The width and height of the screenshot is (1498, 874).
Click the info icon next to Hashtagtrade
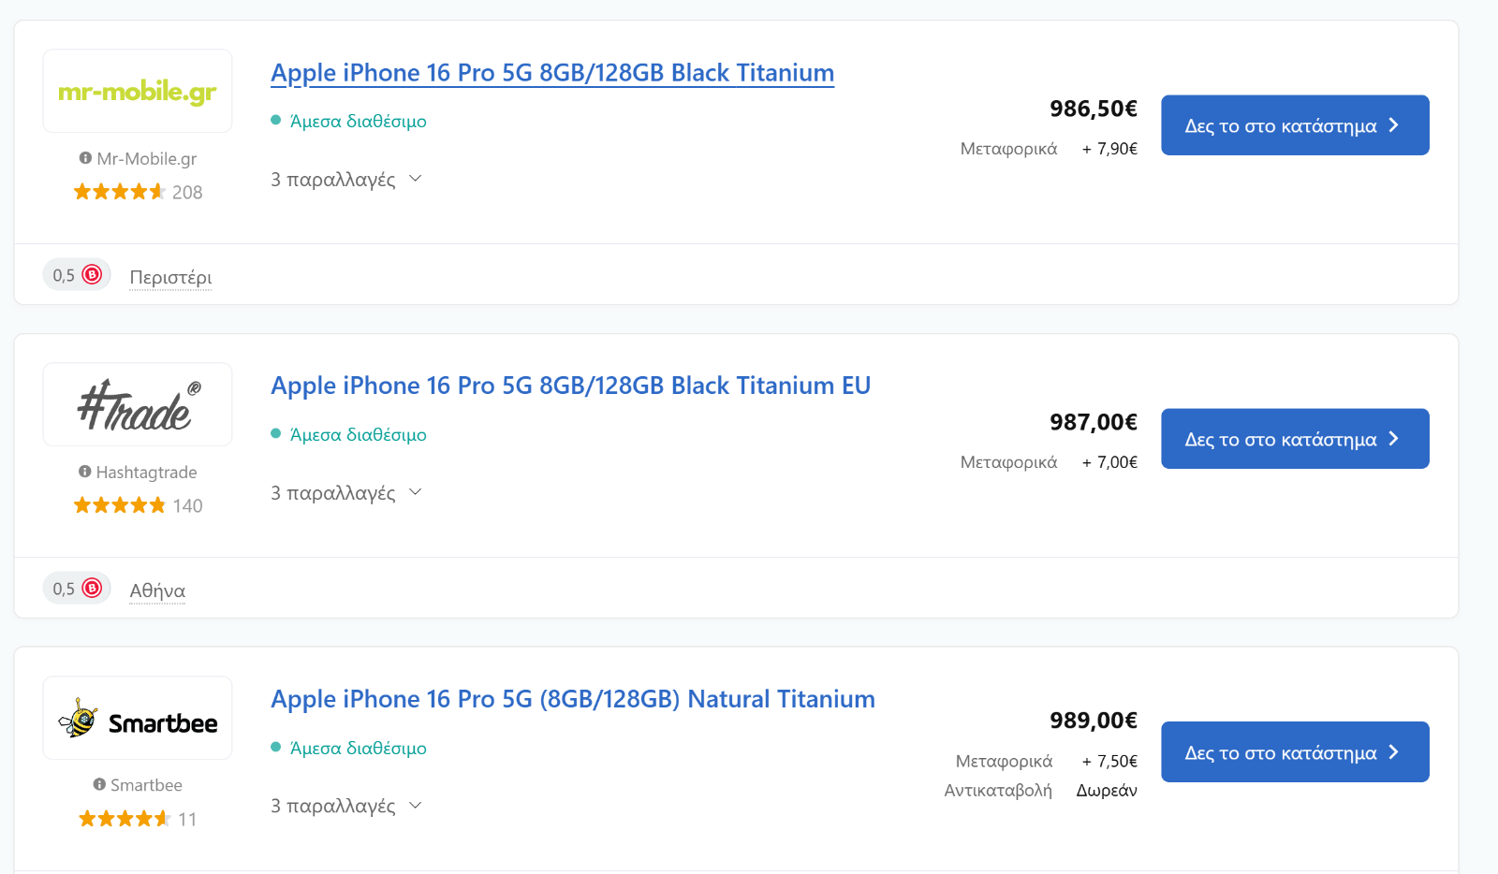pos(85,472)
